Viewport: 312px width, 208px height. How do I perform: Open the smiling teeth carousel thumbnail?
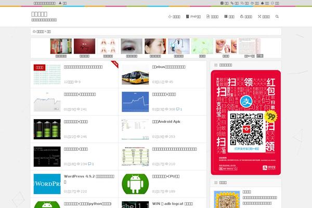[x=226, y=46]
